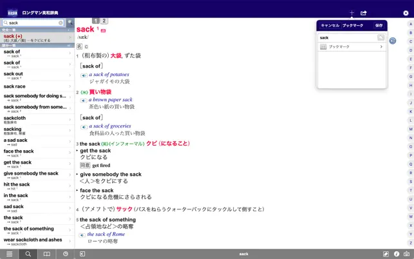The height and width of the screenshot is (259, 414).
Task: Open the 'sad sack' list entry
Action: 37,208
